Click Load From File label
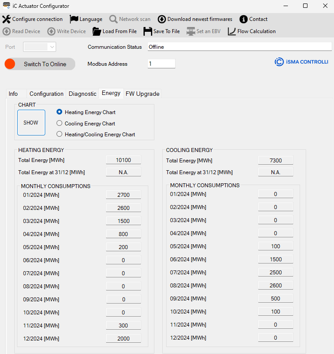 pyautogui.click(x=120, y=31)
